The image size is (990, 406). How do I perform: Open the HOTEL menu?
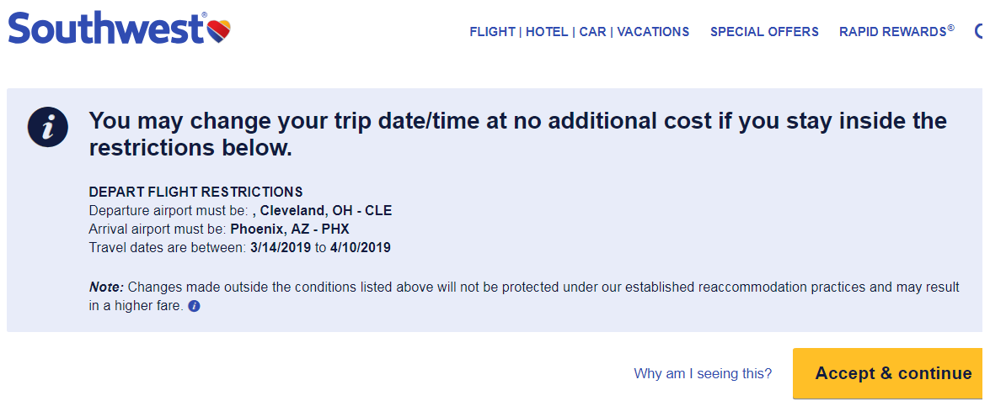point(547,32)
